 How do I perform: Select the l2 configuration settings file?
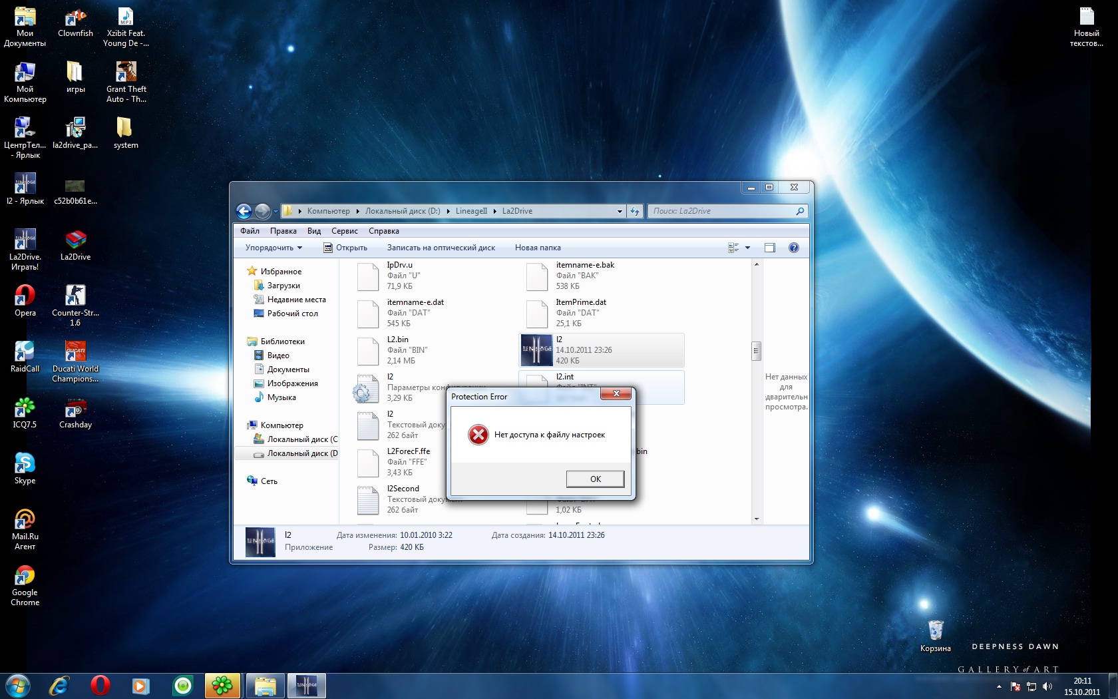(x=399, y=387)
